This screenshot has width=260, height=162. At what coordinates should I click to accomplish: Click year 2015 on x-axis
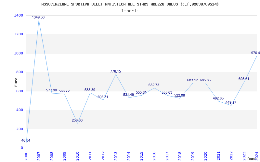click(141, 156)
